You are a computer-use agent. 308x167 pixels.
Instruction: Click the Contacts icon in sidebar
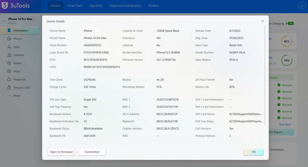pyautogui.click(x=9, y=55)
